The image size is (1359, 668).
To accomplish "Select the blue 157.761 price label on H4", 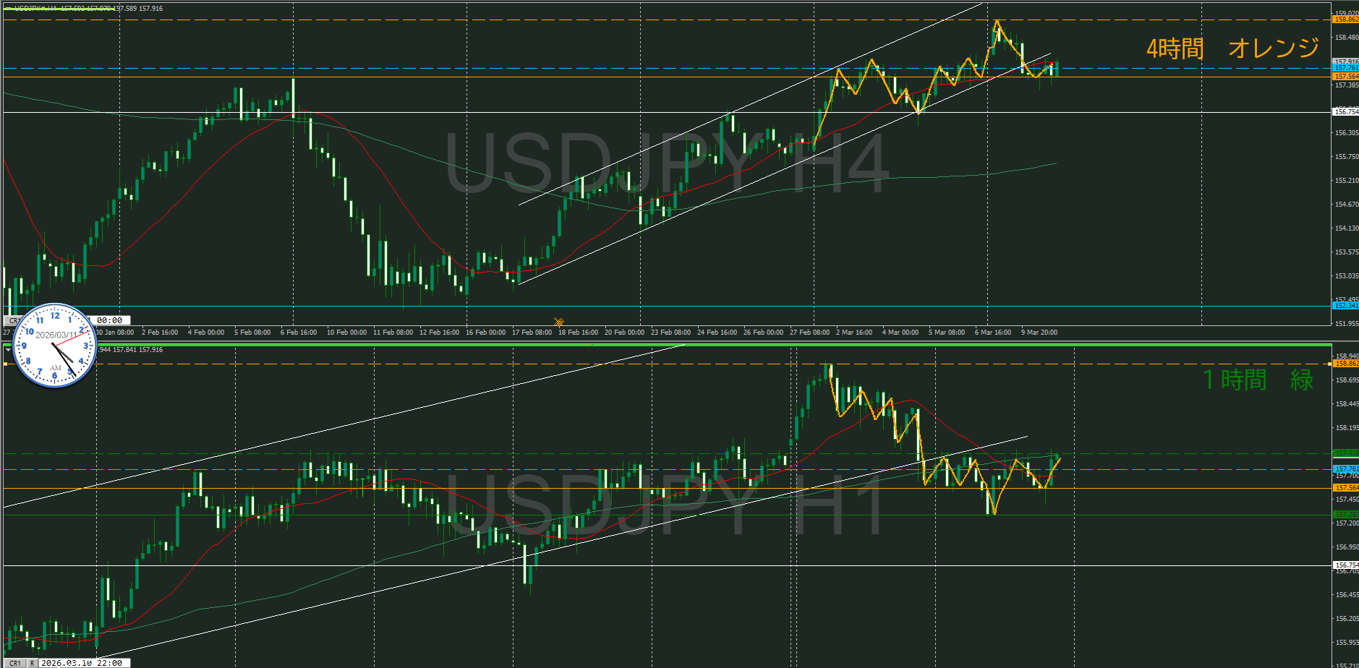I will (1345, 68).
